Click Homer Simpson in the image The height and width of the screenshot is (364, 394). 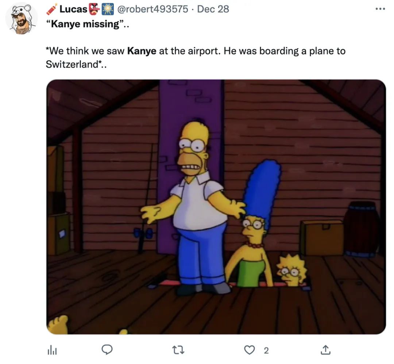coord(193,206)
